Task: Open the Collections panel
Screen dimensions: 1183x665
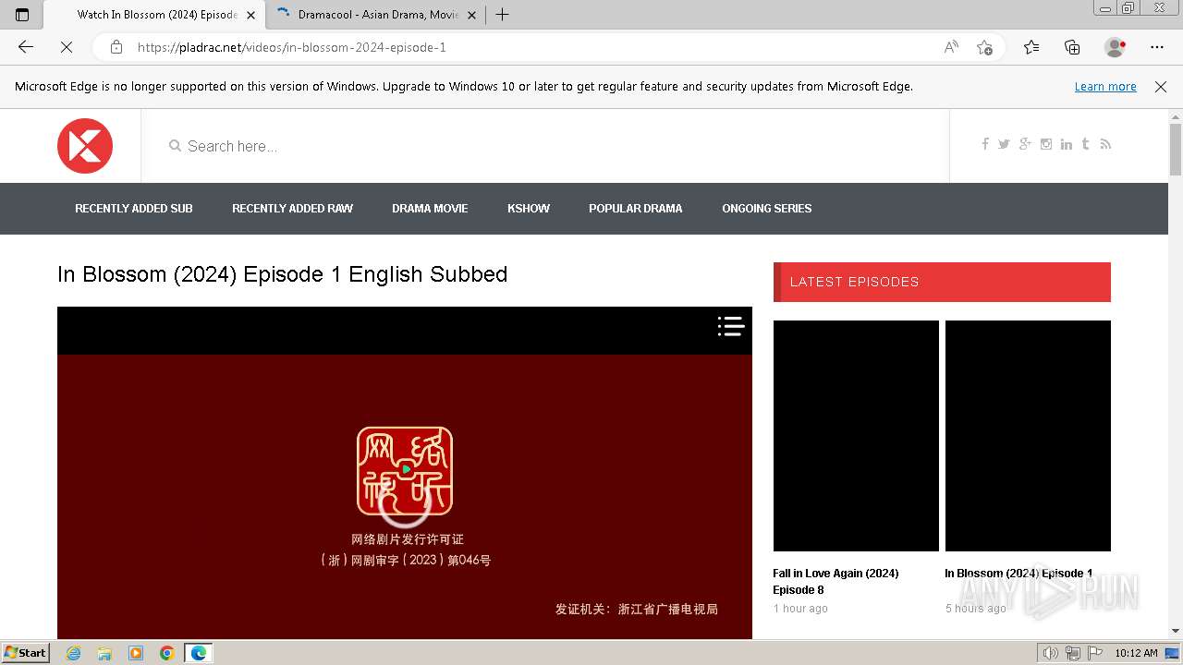Action: coord(1072,47)
